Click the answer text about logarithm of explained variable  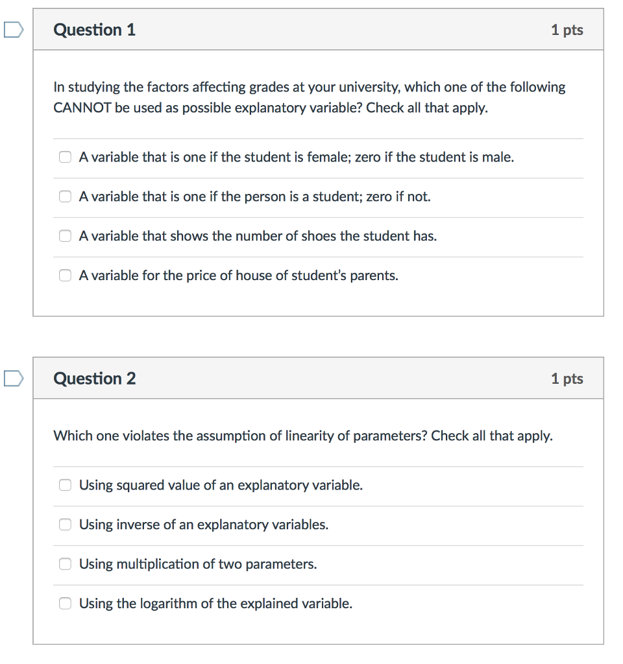[215, 604]
